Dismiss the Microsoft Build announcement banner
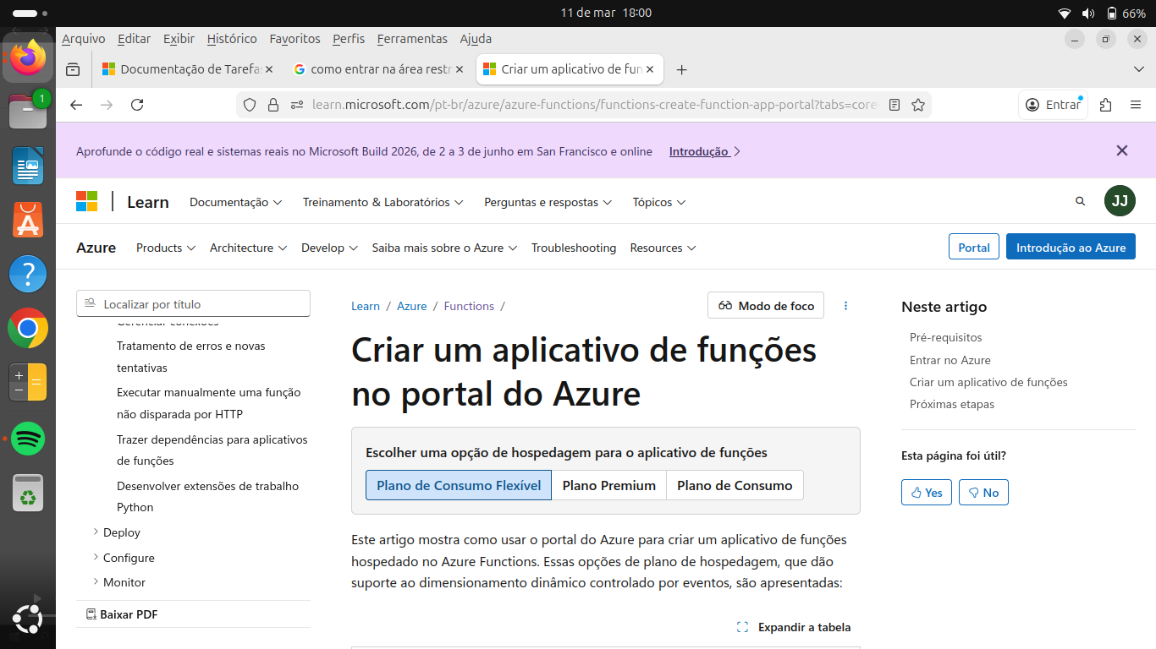Image resolution: width=1156 pixels, height=649 pixels. (x=1122, y=150)
